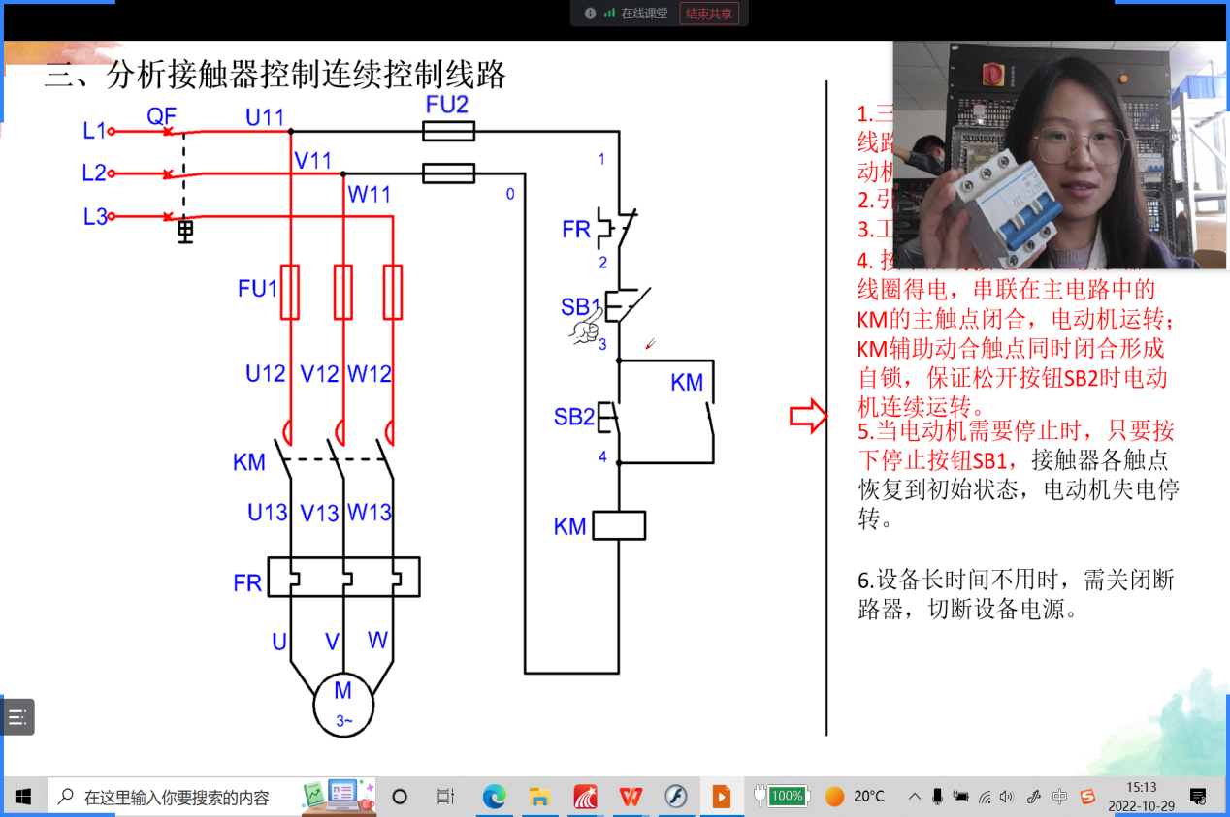1230x817 pixels.
Task: Launch Microsoft Edge from taskbar
Action: [495, 797]
